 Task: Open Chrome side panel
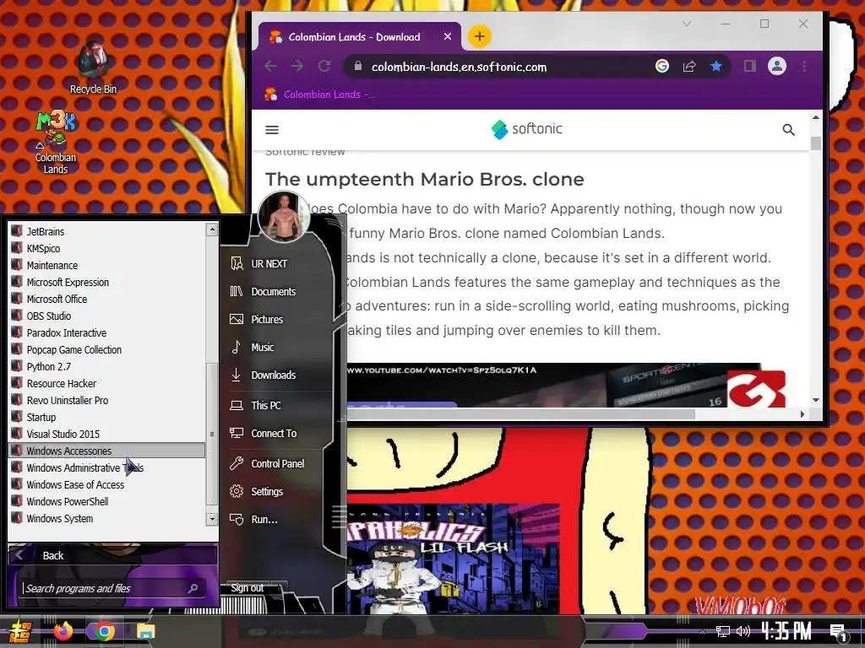click(750, 66)
